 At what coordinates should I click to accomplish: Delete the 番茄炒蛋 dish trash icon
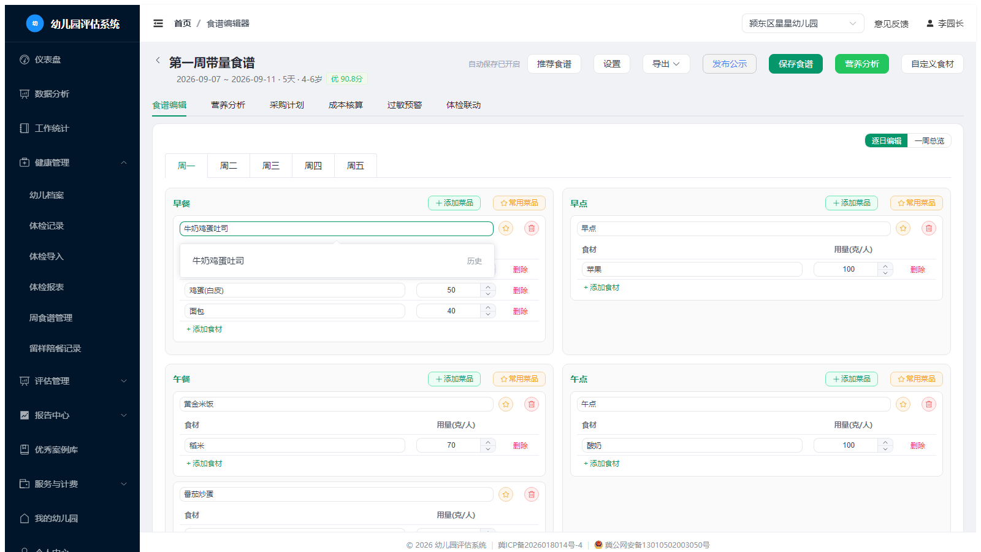click(532, 494)
